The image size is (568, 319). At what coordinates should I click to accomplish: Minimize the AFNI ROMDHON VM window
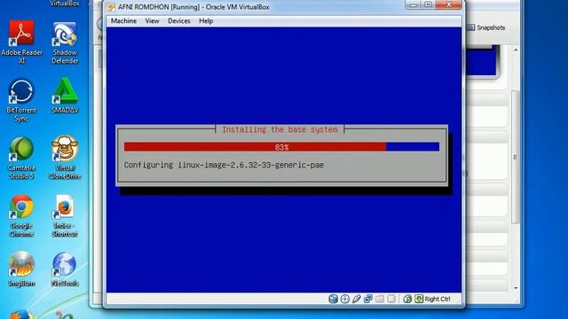coord(413,4)
